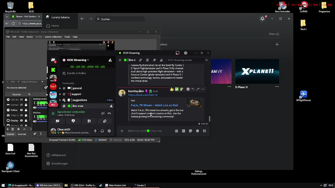Open emoji picker in message bar
Screen dimensions: 335x188
pyautogui.click(x=197, y=131)
